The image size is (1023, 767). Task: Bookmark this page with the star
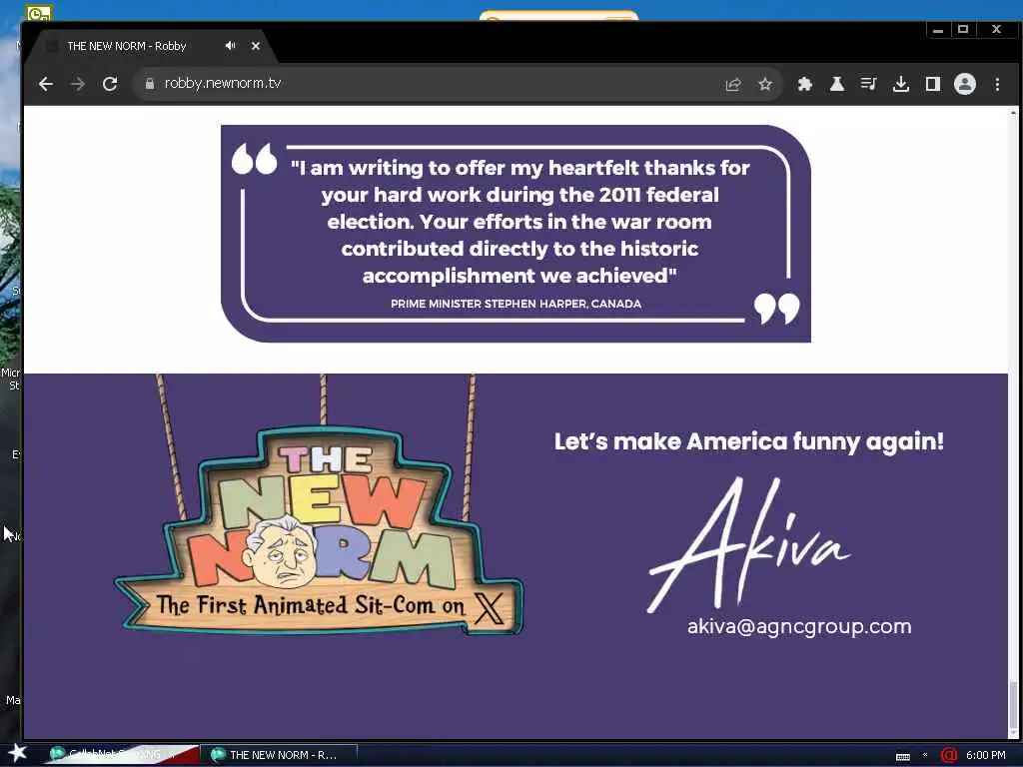coord(765,84)
